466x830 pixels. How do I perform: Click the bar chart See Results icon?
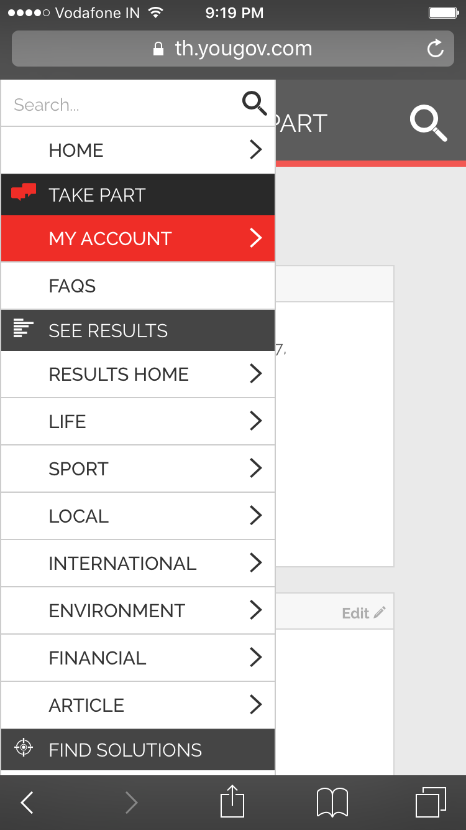tap(23, 328)
